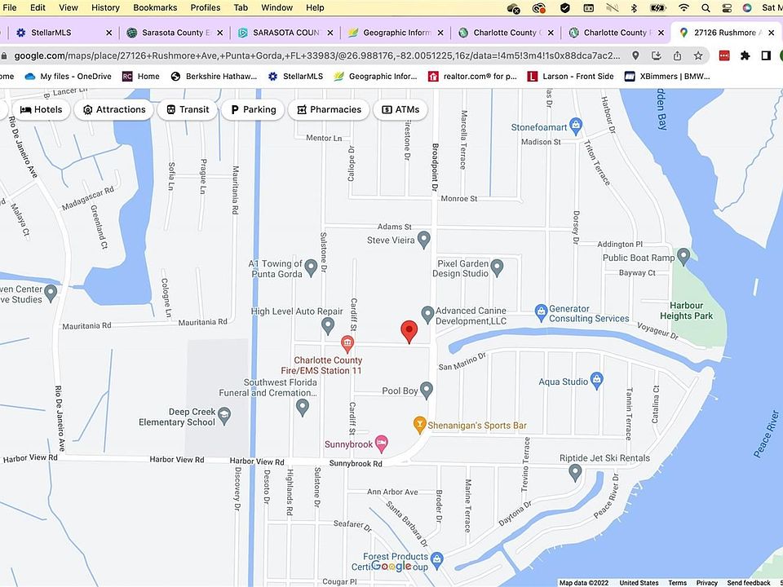Screen dimensions: 783x587
Task: Click the Advanced Canine Development marker
Action: [x=427, y=315]
